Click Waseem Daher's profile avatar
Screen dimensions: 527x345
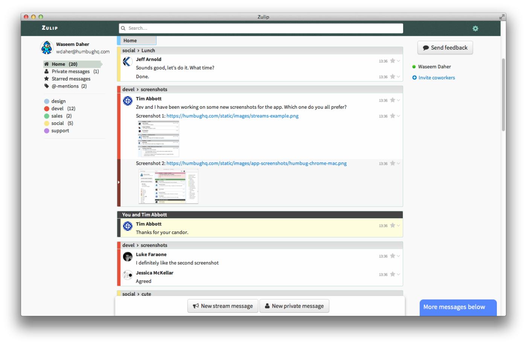coord(47,48)
